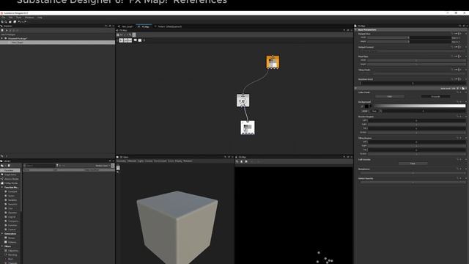Adjust the Global Opacity slider
This screenshot has width=469, height=264.
(x=413, y=183)
